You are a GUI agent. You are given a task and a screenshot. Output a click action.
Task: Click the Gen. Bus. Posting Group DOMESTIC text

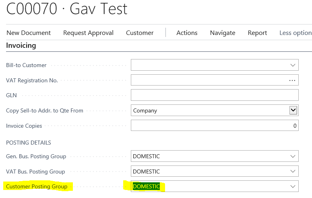point(146,156)
